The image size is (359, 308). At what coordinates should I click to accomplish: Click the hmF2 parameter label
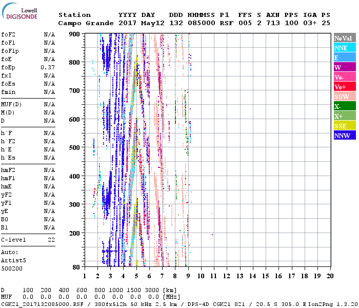click(8, 170)
